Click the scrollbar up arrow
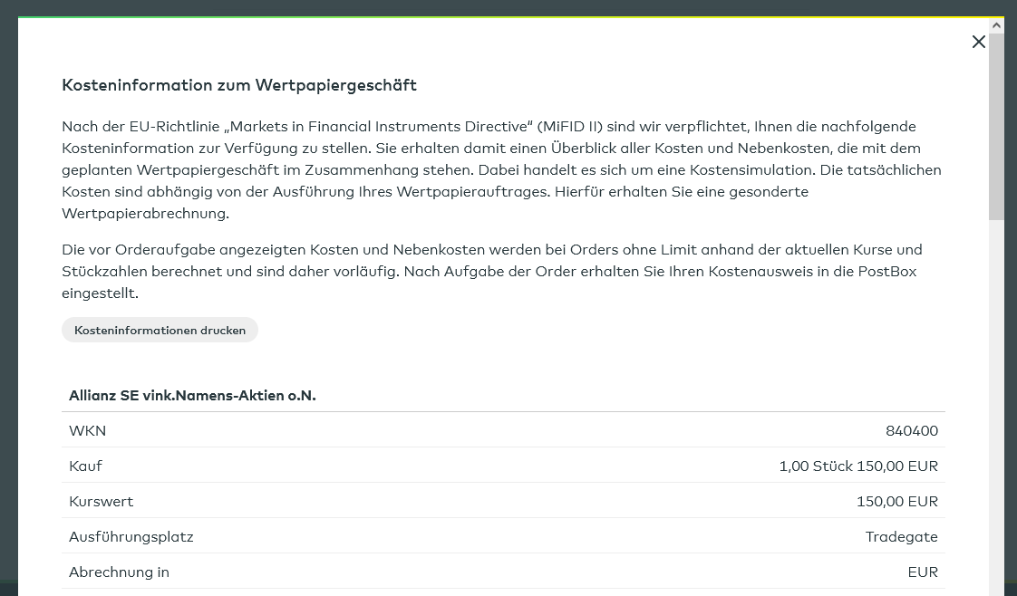The image size is (1017, 596). point(996,25)
